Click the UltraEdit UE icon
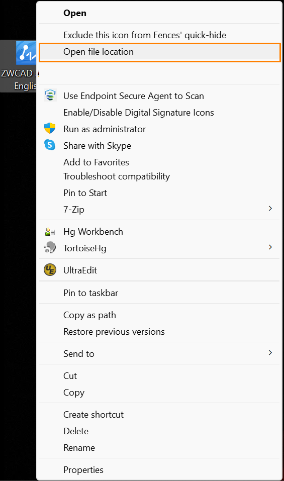The width and height of the screenshot is (284, 481). [x=50, y=270]
